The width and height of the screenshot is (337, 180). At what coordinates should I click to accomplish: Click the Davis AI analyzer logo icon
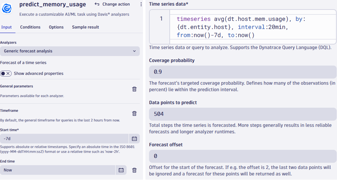pyautogui.click(x=7, y=9)
